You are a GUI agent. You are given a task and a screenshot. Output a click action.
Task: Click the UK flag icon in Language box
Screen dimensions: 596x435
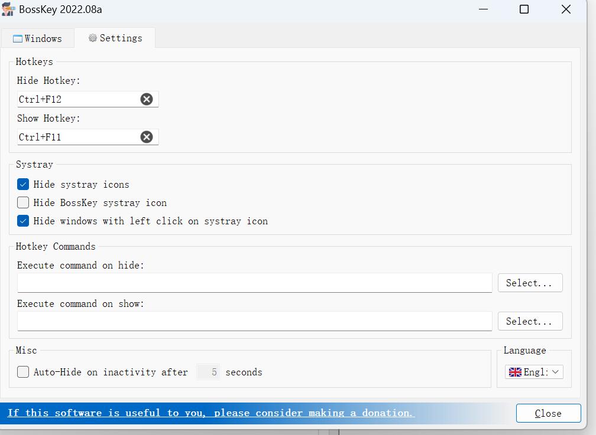point(515,372)
